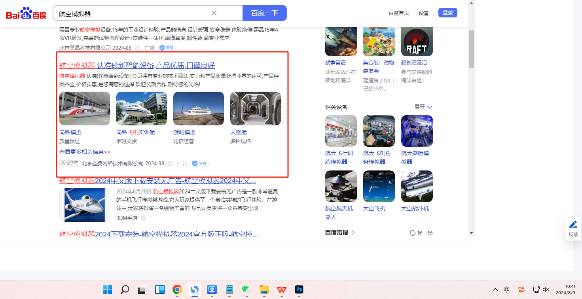582x299 pixels.
Task: Show hidden system tray icons
Action: pyautogui.click(x=495, y=290)
